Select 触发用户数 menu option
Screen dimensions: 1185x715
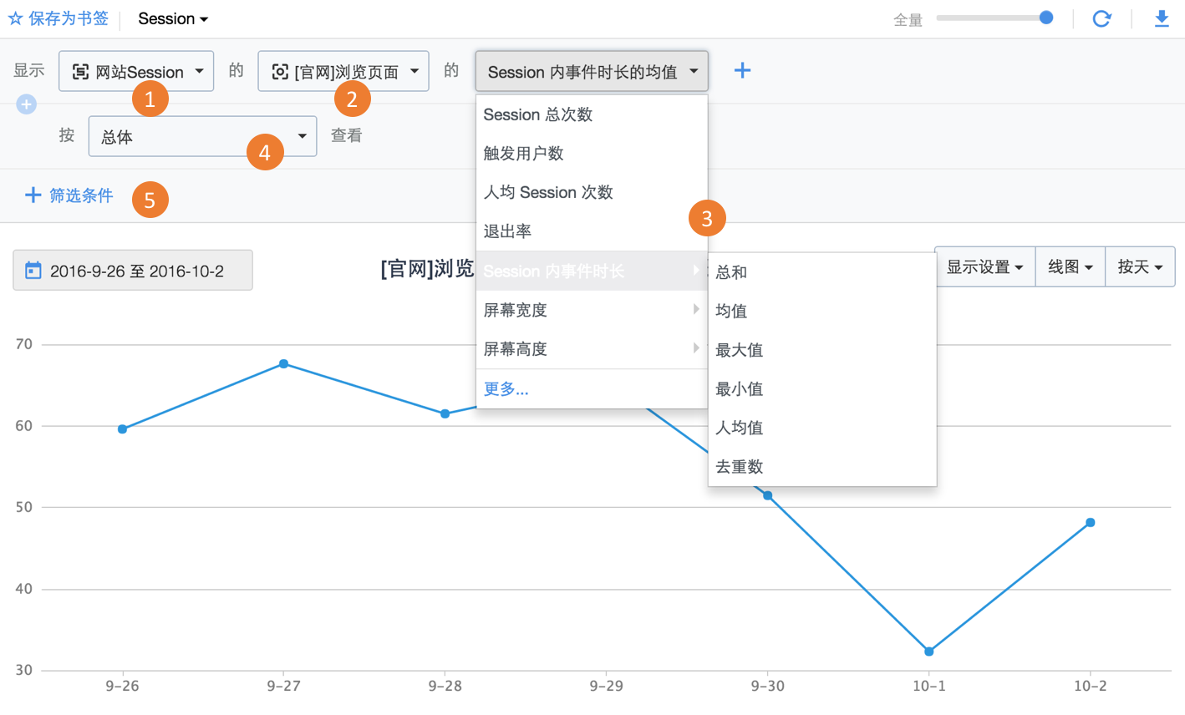(523, 154)
